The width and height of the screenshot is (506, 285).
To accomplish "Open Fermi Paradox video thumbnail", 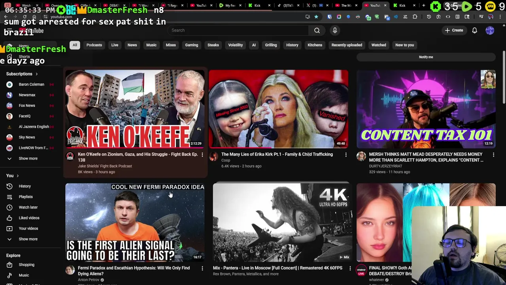I will coord(135,222).
